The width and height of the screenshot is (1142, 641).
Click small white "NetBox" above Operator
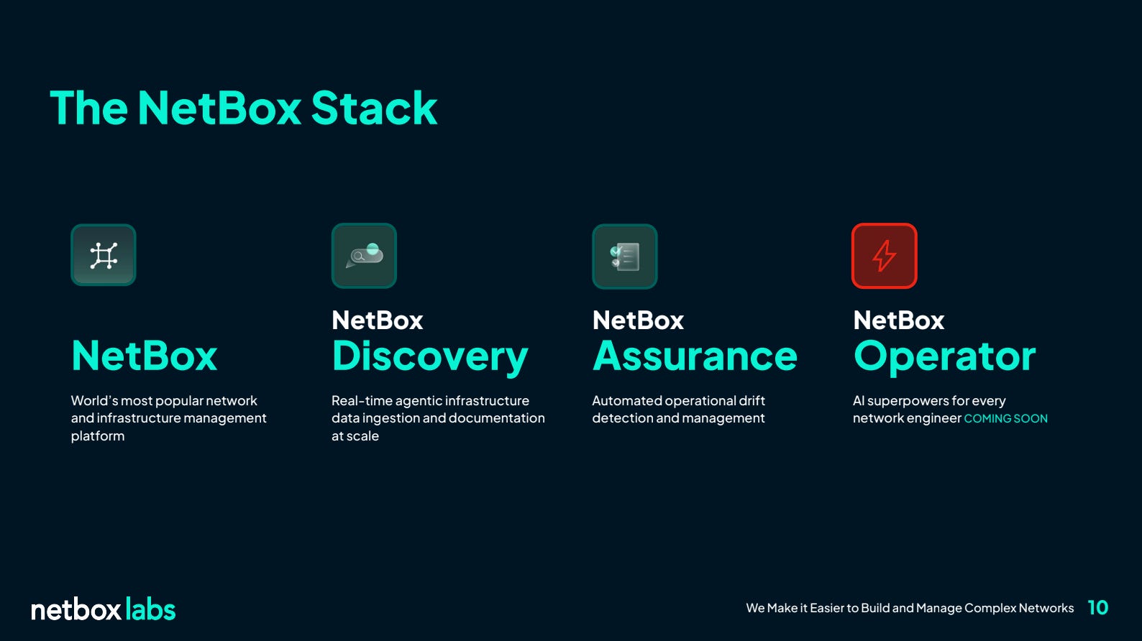[899, 320]
